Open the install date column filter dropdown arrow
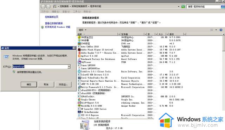225x130 pixels. coord(156,34)
